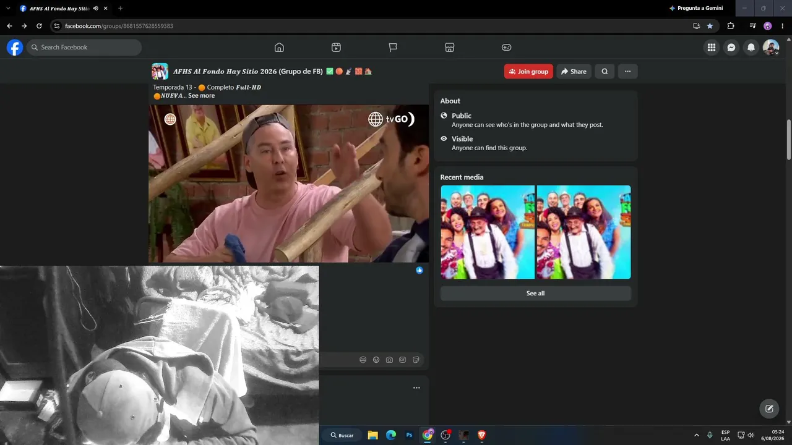Reload the Facebook page
The width and height of the screenshot is (792, 445).
(x=39, y=26)
